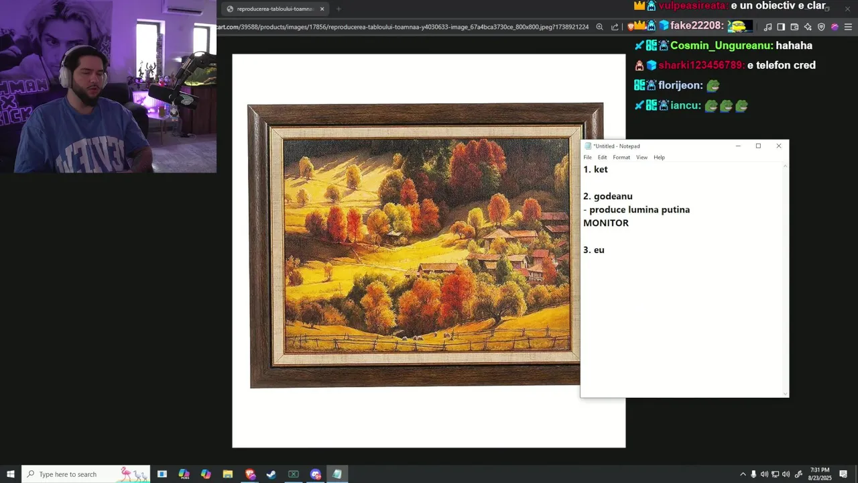Select the reproducerea-tabloului browser tab
Image resolution: width=858 pixels, height=483 pixels.
[x=274, y=9]
